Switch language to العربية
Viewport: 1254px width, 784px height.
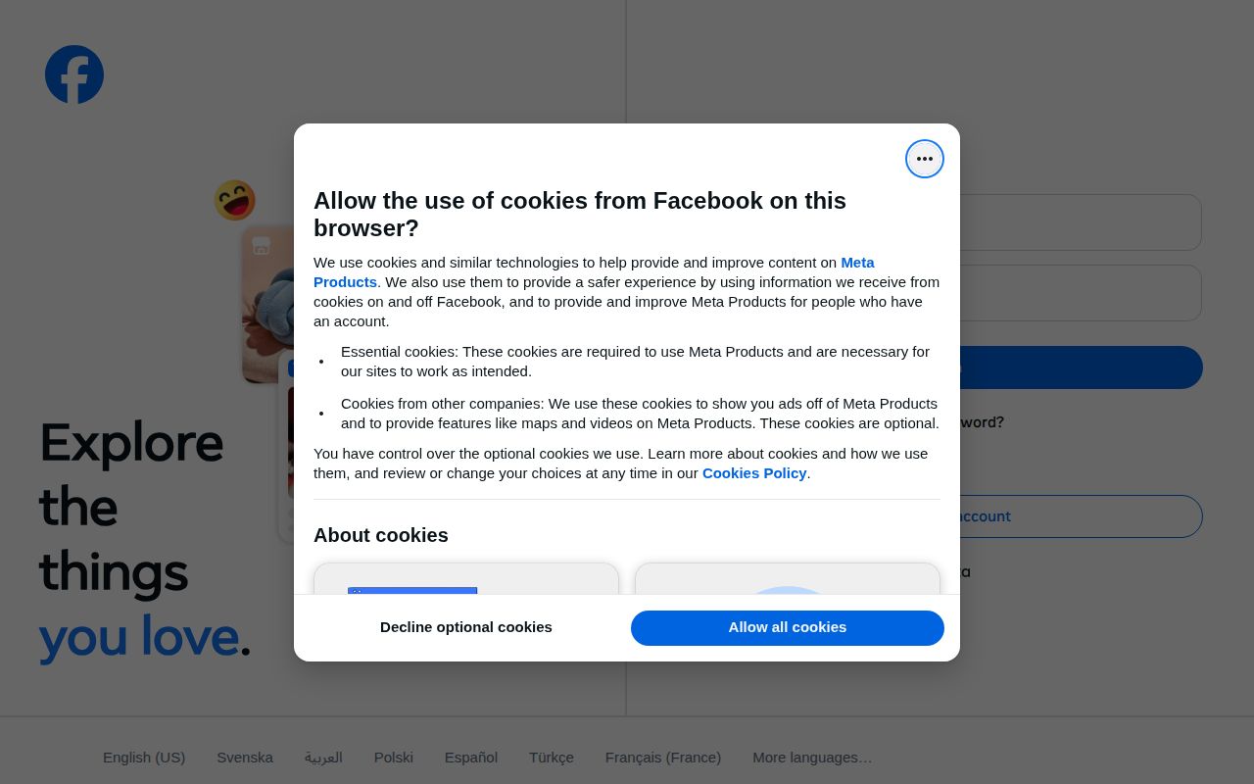323,758
